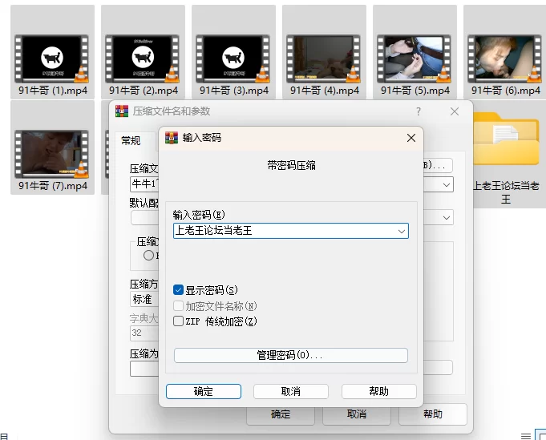Select the 91牛哥 (6).mp4 file thumbnail

click(x=504, y=59)
